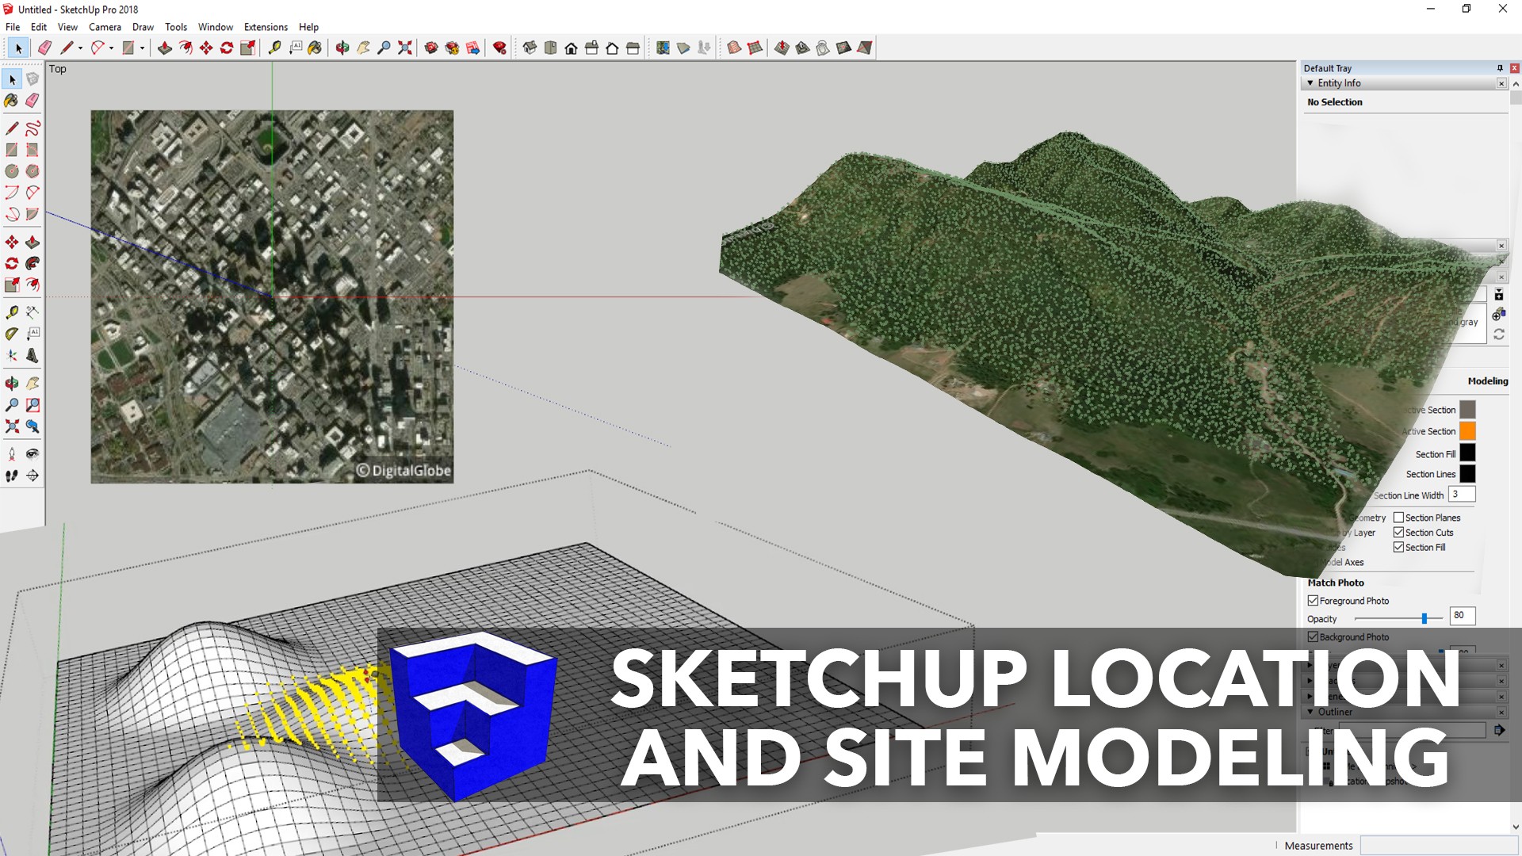Toggle the Foreground Photo checkbox
This screenshot has width=1522, height=856.
coord(1313,601)
